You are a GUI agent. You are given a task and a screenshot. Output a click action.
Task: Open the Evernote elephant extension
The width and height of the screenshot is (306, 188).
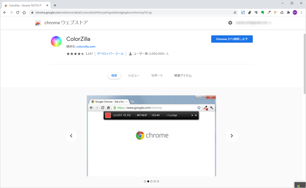click(x=262, y=13)
